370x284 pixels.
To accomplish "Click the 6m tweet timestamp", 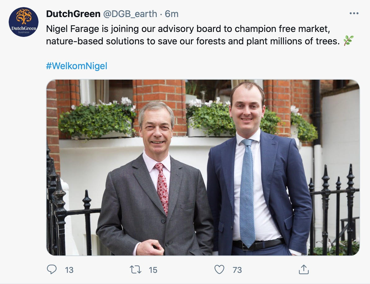I will click(x=172, y=14).
